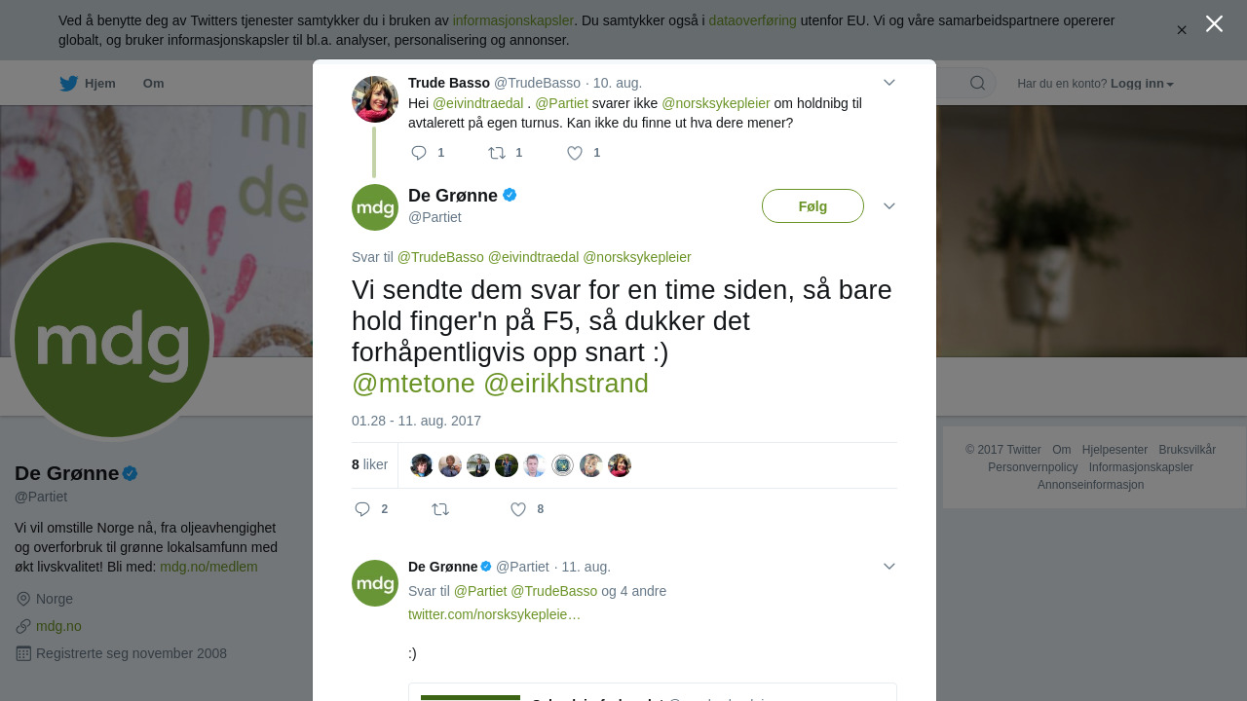Retweet the De Grønne main tweet
Viewport: 1247px width, 701px height.
point(440,509)
